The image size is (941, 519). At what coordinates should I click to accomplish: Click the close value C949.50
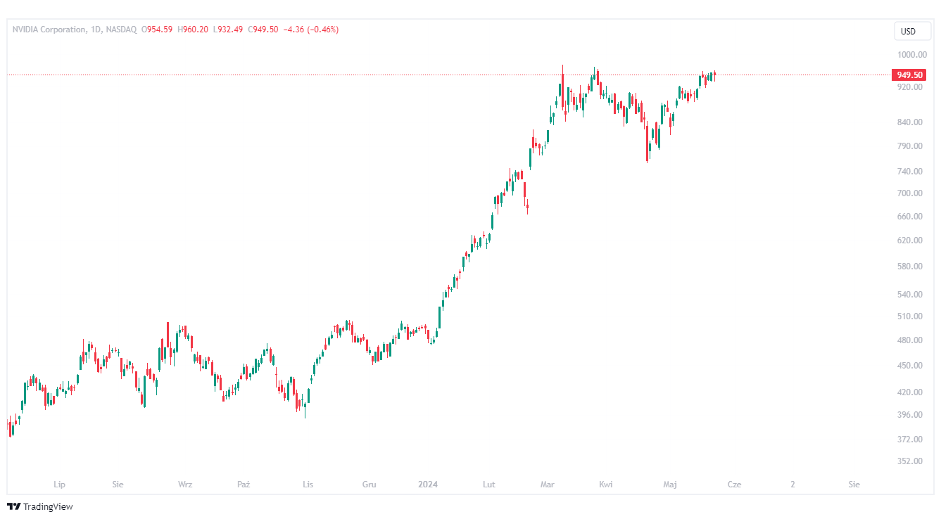[263, 30]
